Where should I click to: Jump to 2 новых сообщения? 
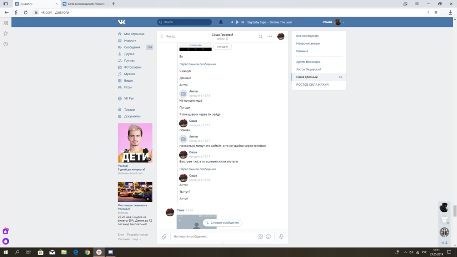click(222, 223)
